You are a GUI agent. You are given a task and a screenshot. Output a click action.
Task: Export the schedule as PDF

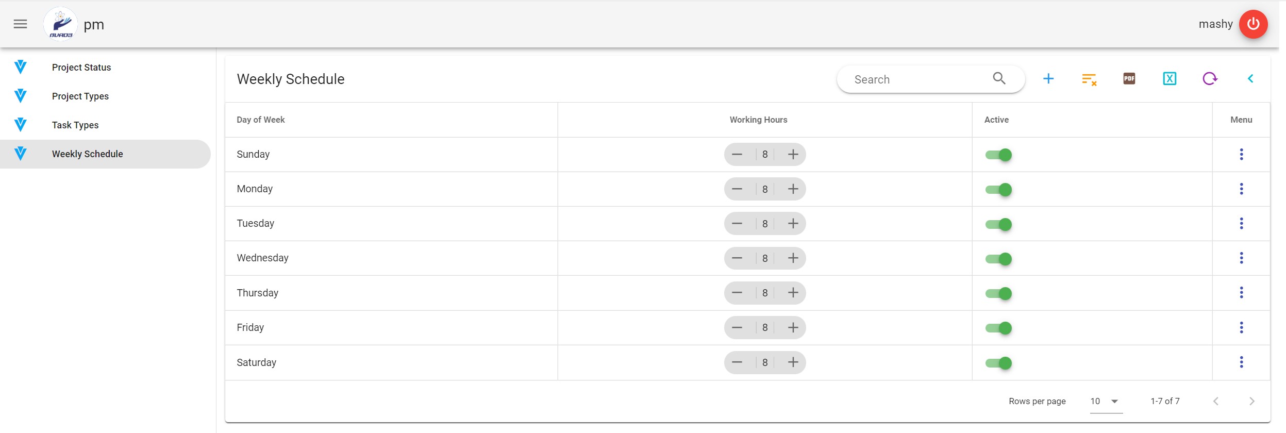pos(1129,79)
